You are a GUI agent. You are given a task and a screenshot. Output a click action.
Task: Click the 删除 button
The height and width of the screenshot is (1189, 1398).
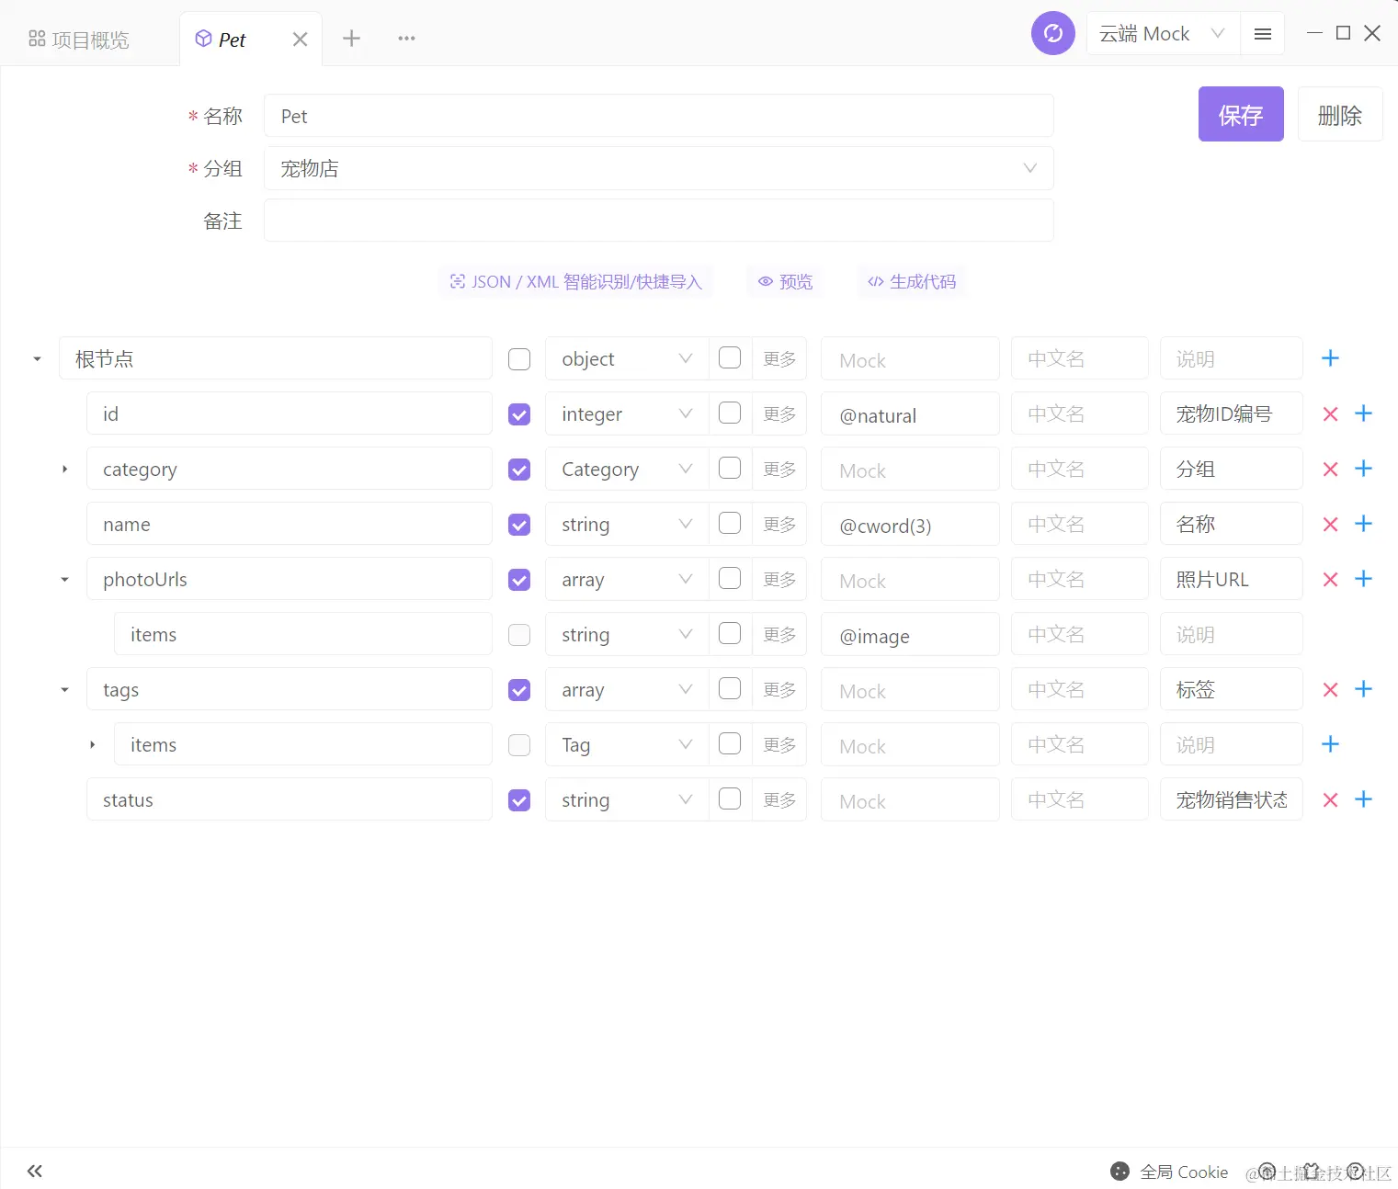pos(1340,114)
